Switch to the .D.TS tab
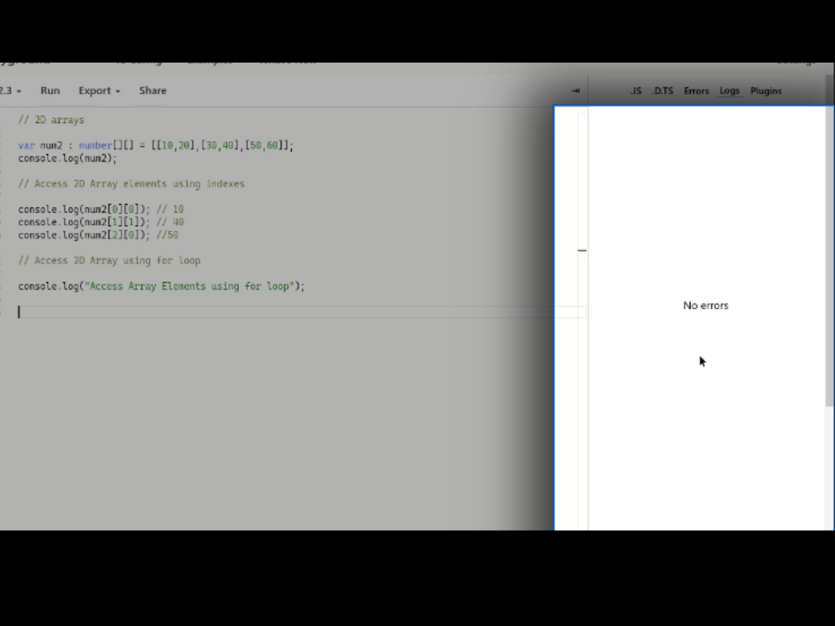This screenshot has width=835, height=626. click(663, 90)
